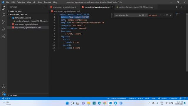Toggle Find in Selection
The image size is (188, 106).
coord(167,15)
